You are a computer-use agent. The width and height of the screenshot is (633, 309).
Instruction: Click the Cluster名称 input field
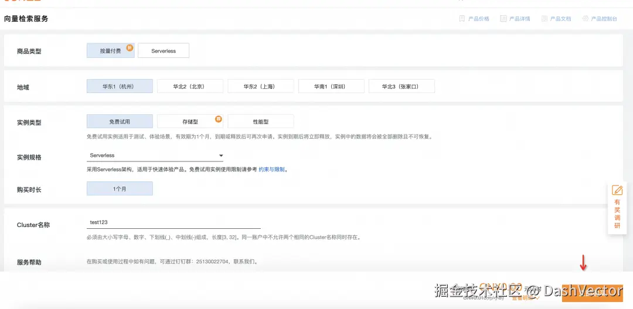point(173,223)
